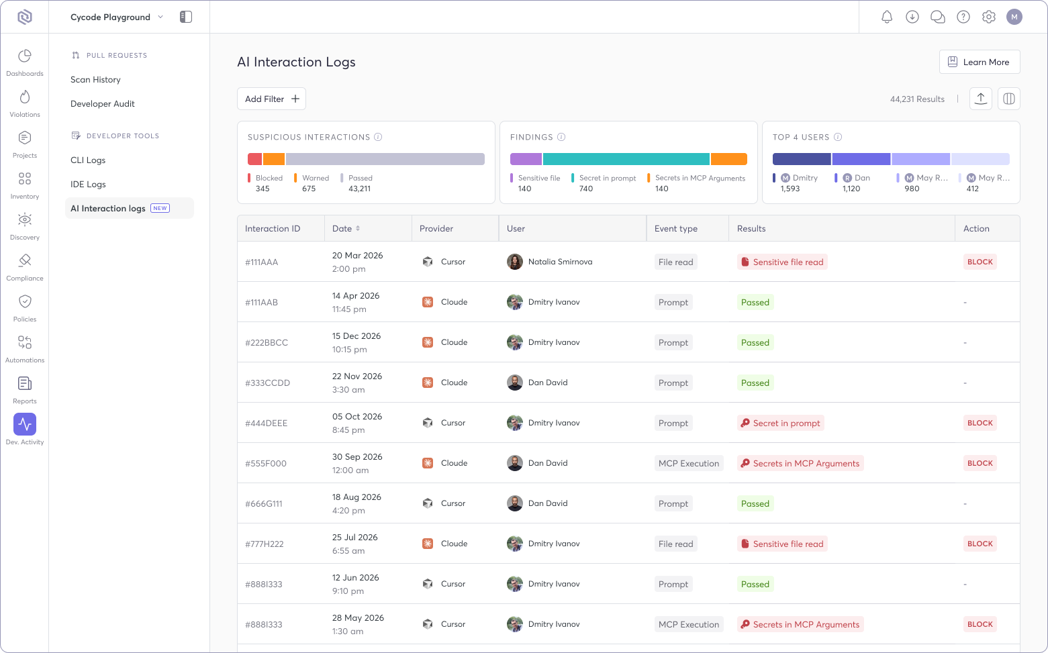Open interaction #444DEEE from the log table
This screenshot has height=653, width=1048.
point(266,423)
